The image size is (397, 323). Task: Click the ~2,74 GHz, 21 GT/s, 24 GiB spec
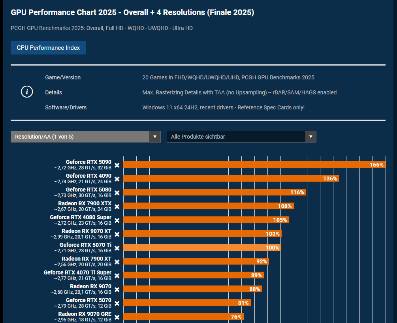click(x=83, y=182)
